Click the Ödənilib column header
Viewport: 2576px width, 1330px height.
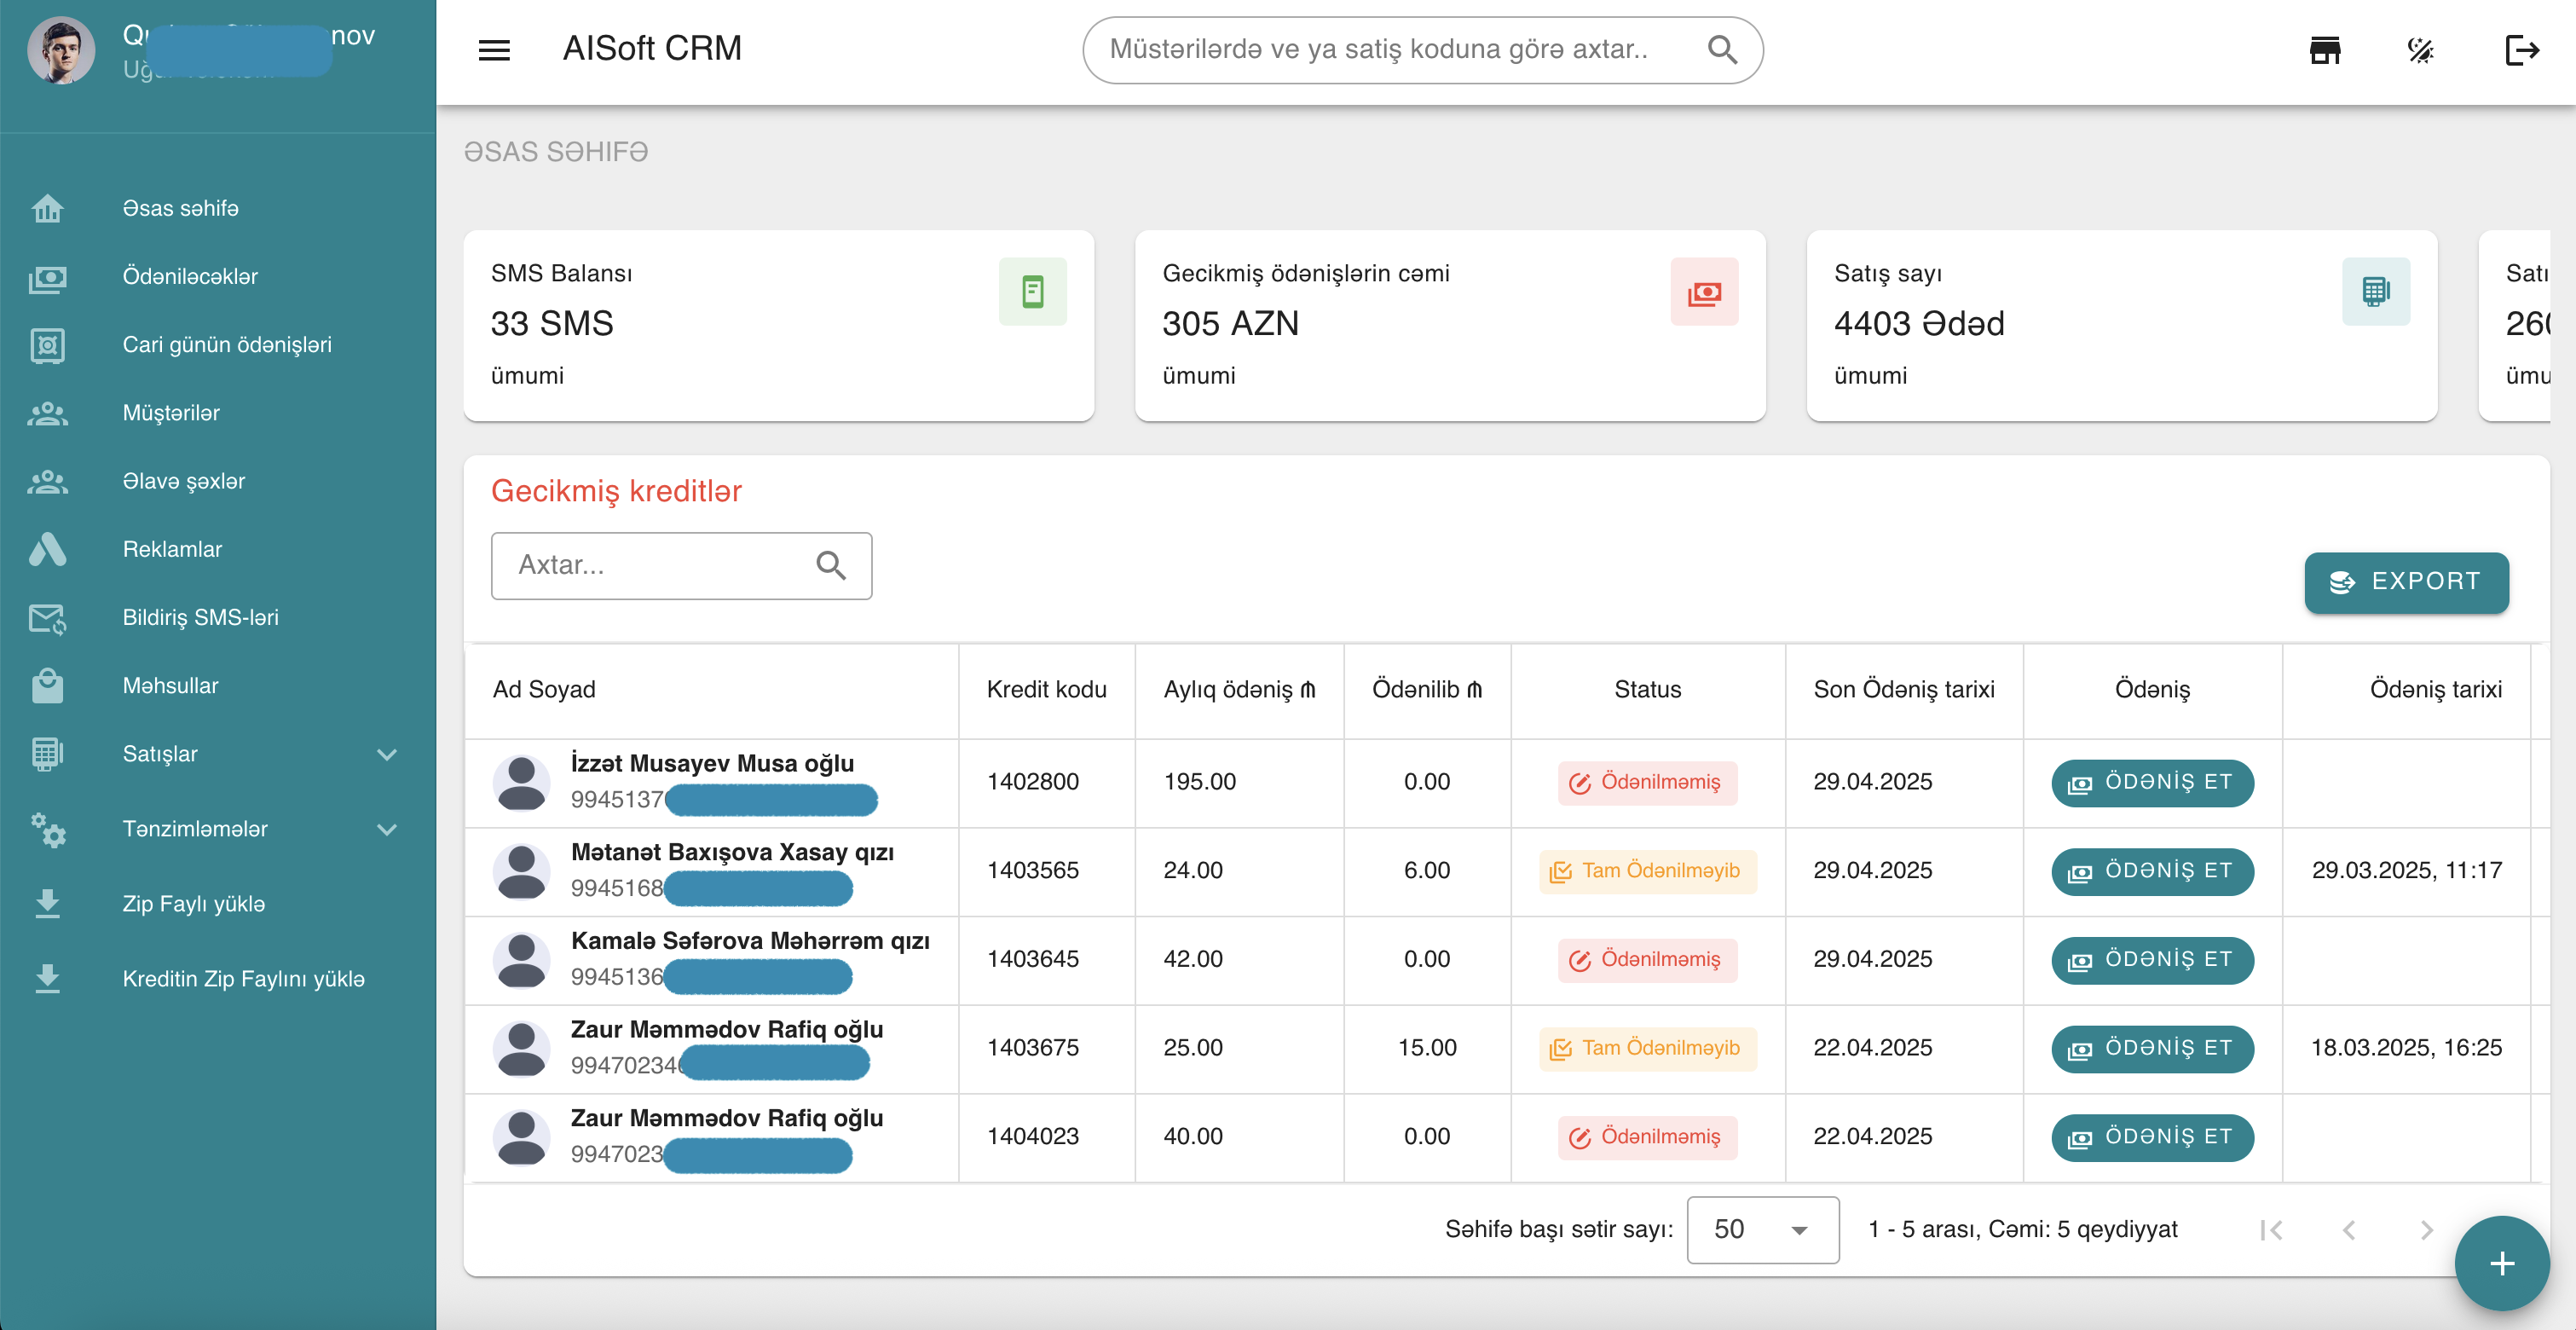tap(1427, 689)
